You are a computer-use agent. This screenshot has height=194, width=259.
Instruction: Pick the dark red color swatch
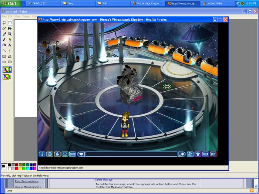tap(17, 165)
